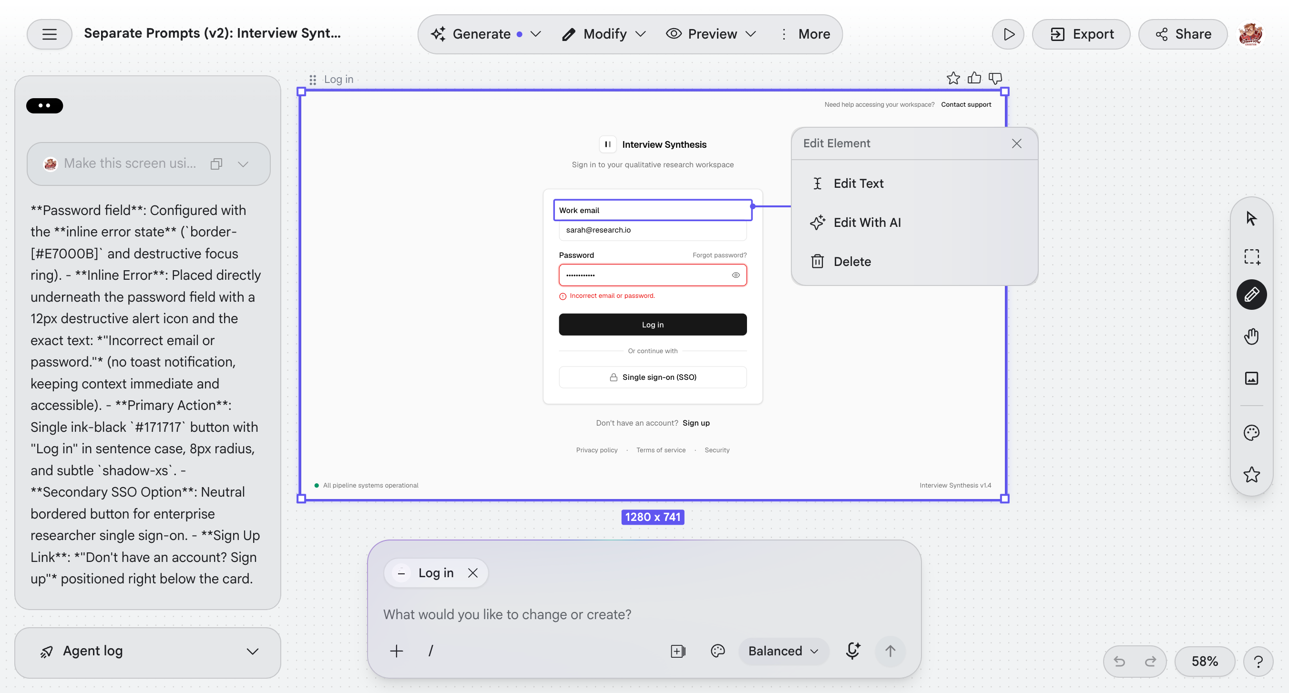The width and height of the screenshot is (1289, 693).
Task: Activate the pencil edit tool
Action: tap(1251, 295)
